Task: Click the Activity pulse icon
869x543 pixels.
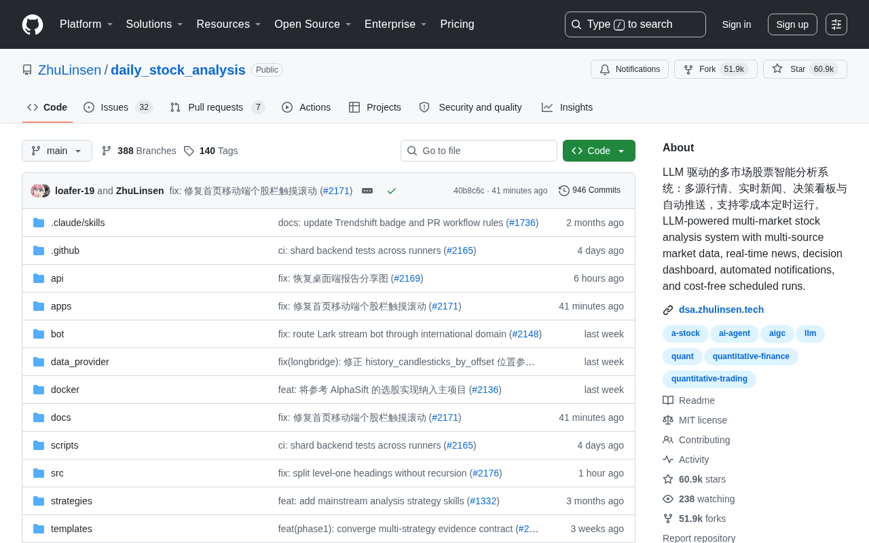Action: coord(668,460)
